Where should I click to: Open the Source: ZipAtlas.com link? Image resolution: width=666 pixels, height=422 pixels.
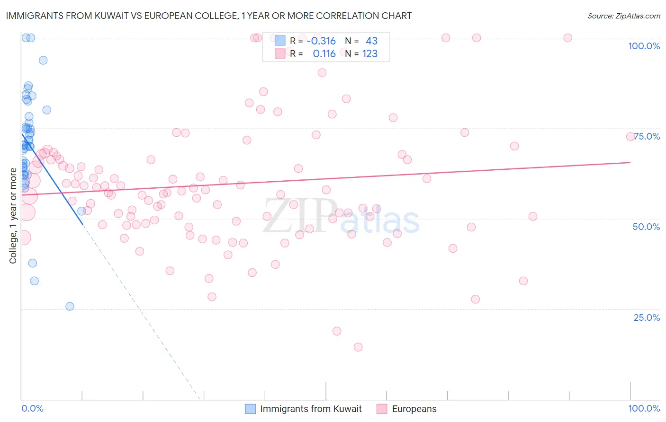(x=624, y=16)
